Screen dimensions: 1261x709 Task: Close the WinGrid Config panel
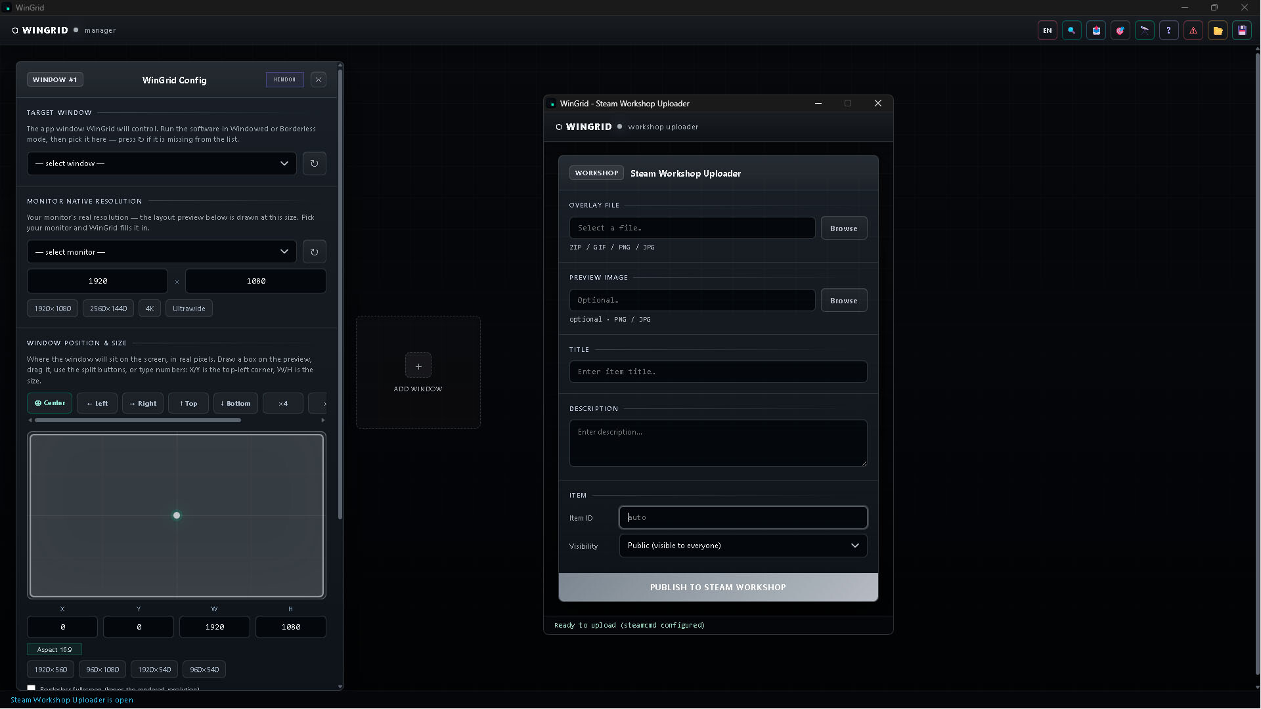(319, 79)
